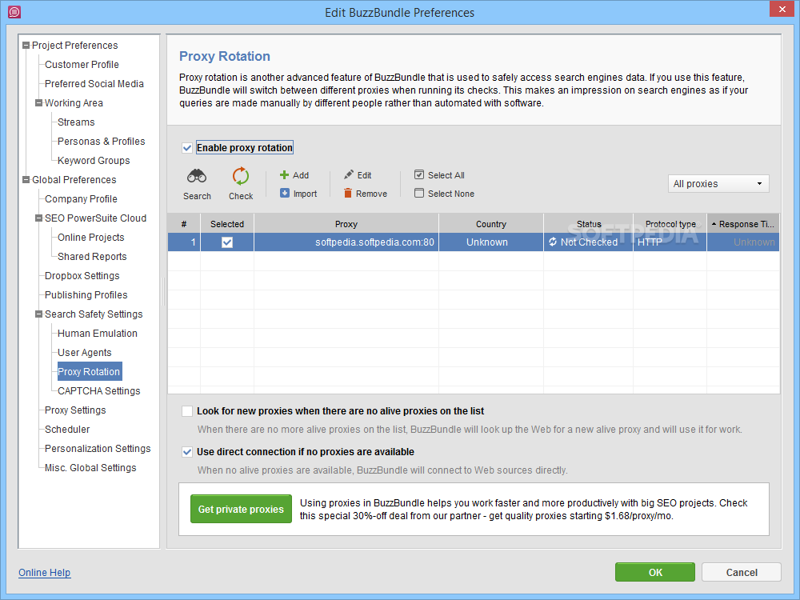Select Personas & Profiles item
The image size is (800, 600).
click(101, 142)
